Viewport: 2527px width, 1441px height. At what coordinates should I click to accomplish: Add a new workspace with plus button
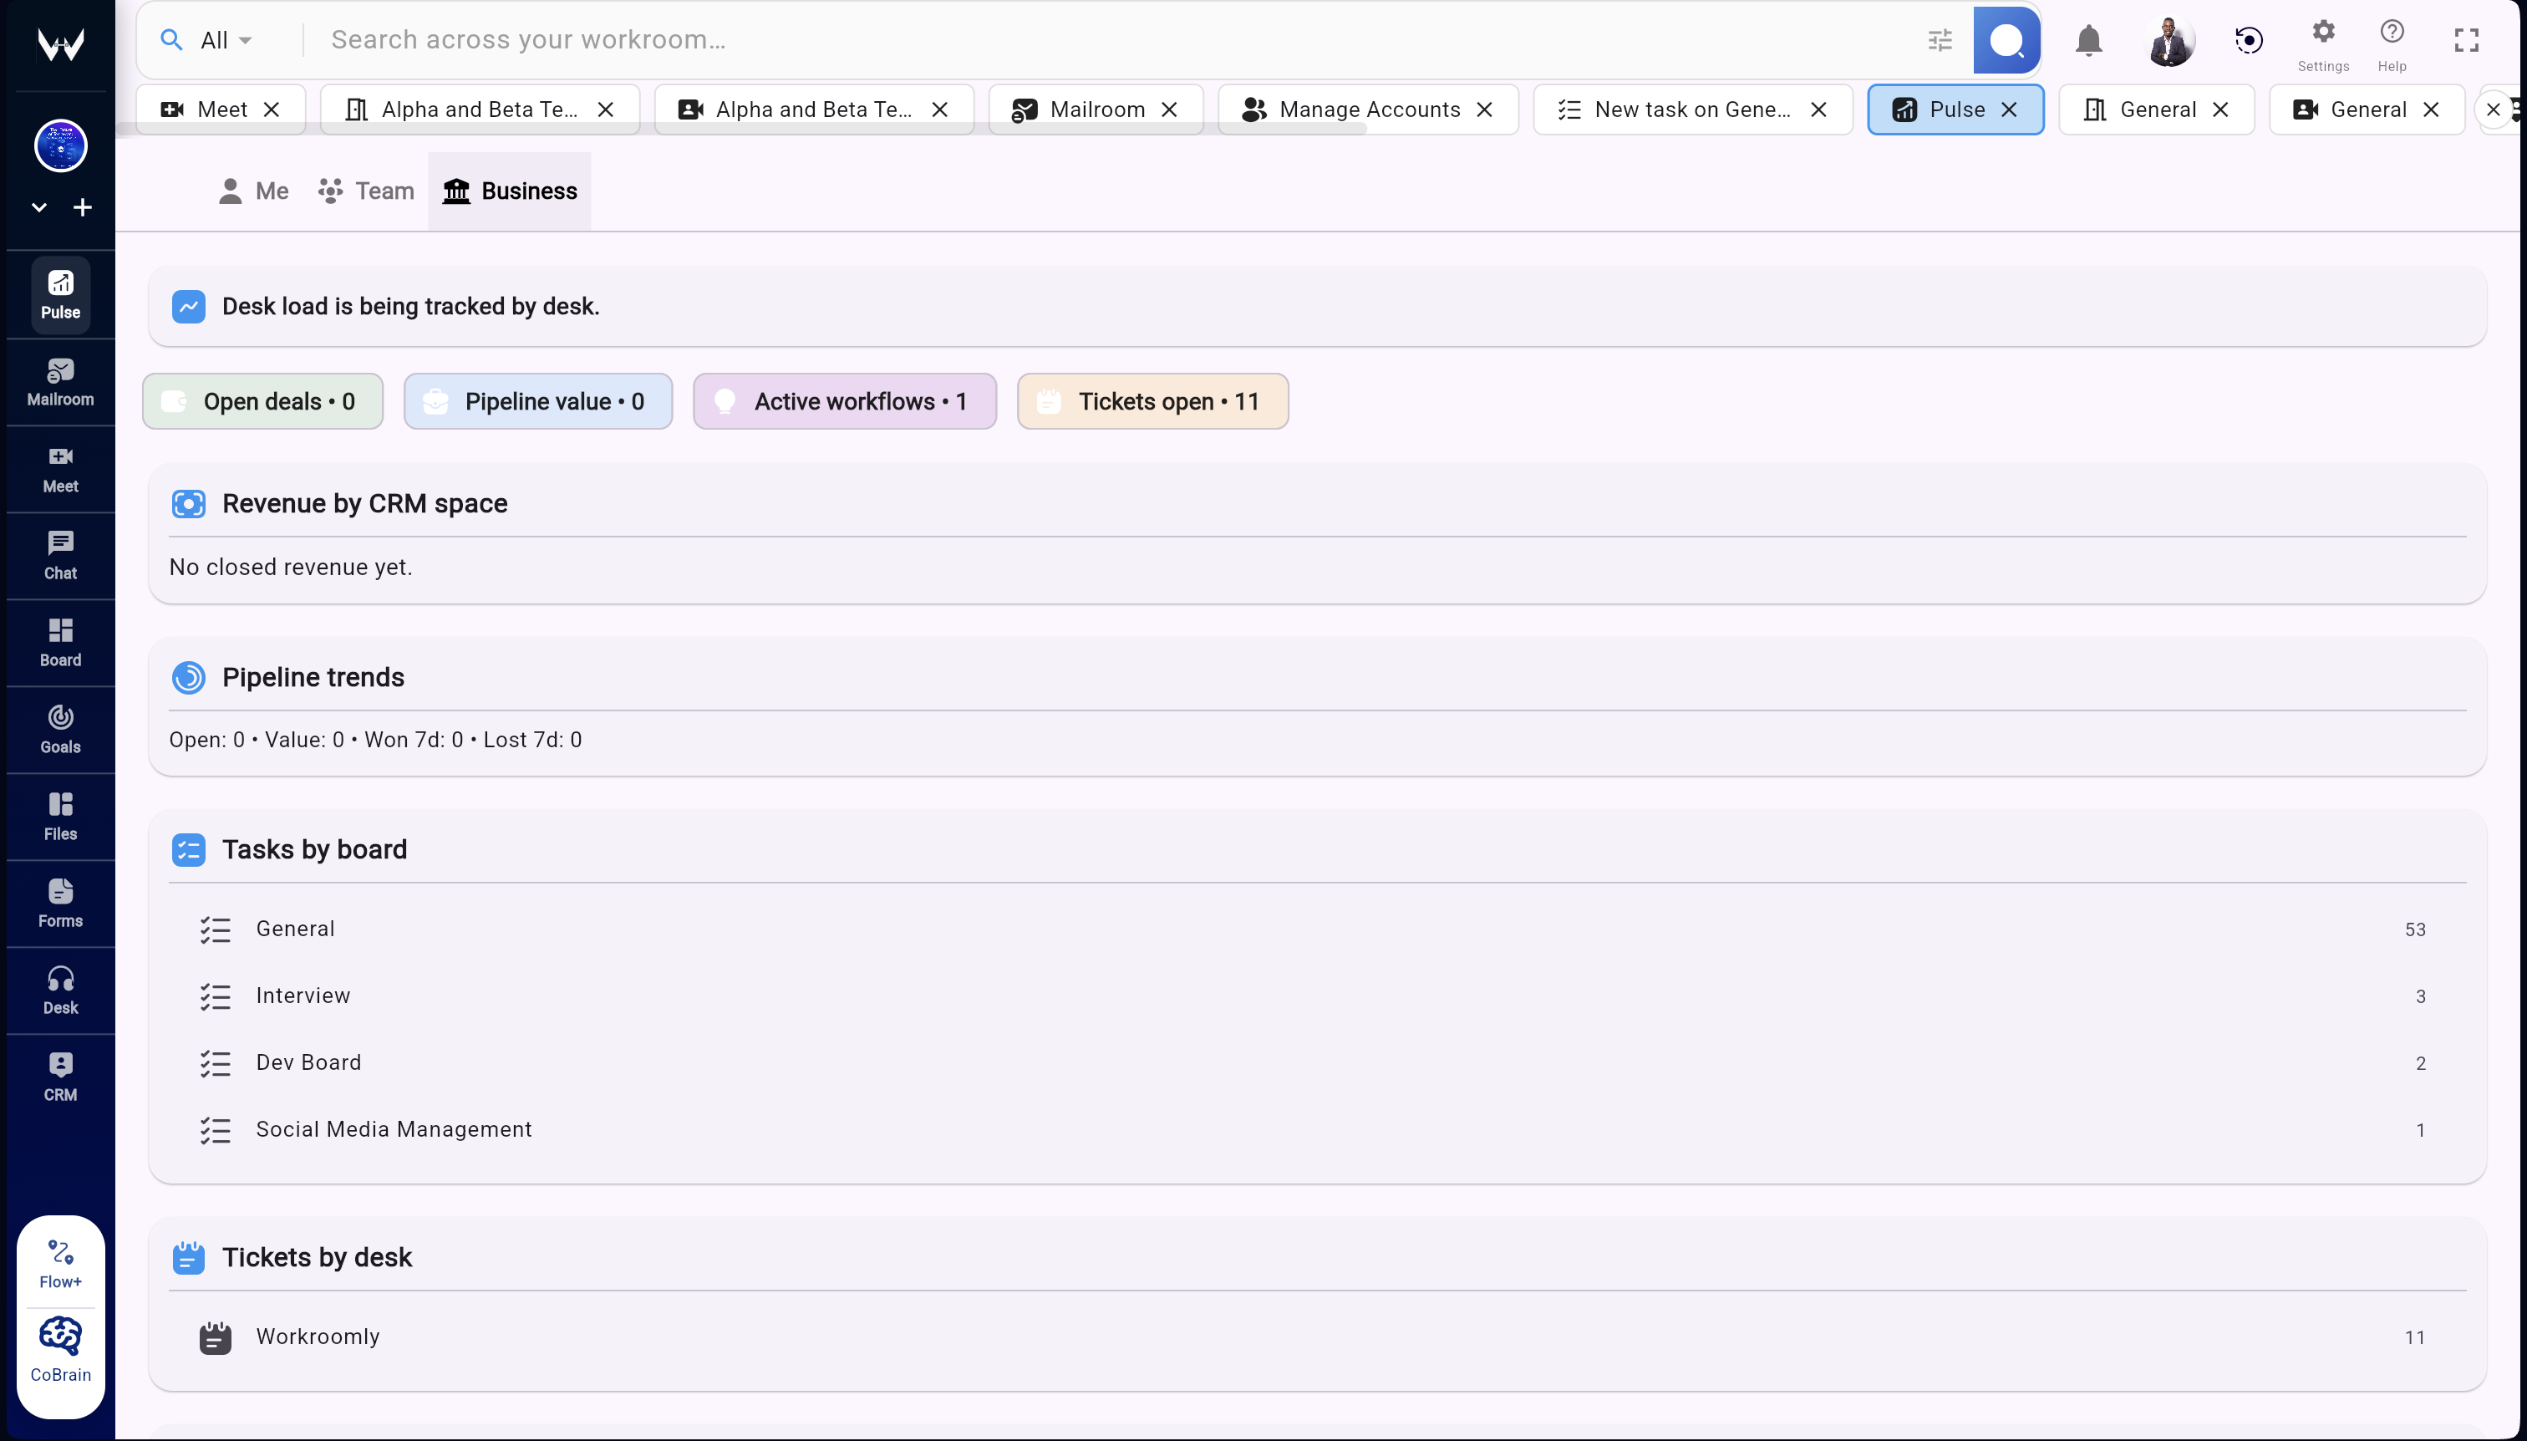pyautogui.click(x=83, y=206)
